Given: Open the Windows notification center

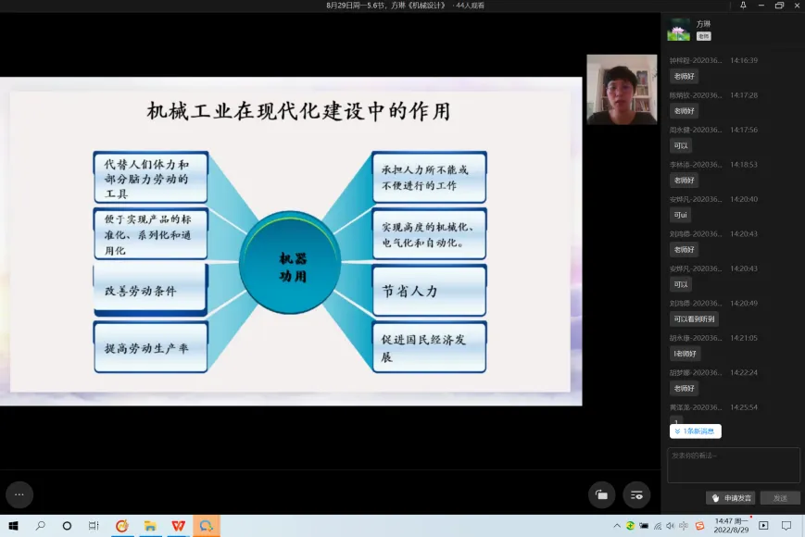Looking at the screenshot, I should pos(789,526).
